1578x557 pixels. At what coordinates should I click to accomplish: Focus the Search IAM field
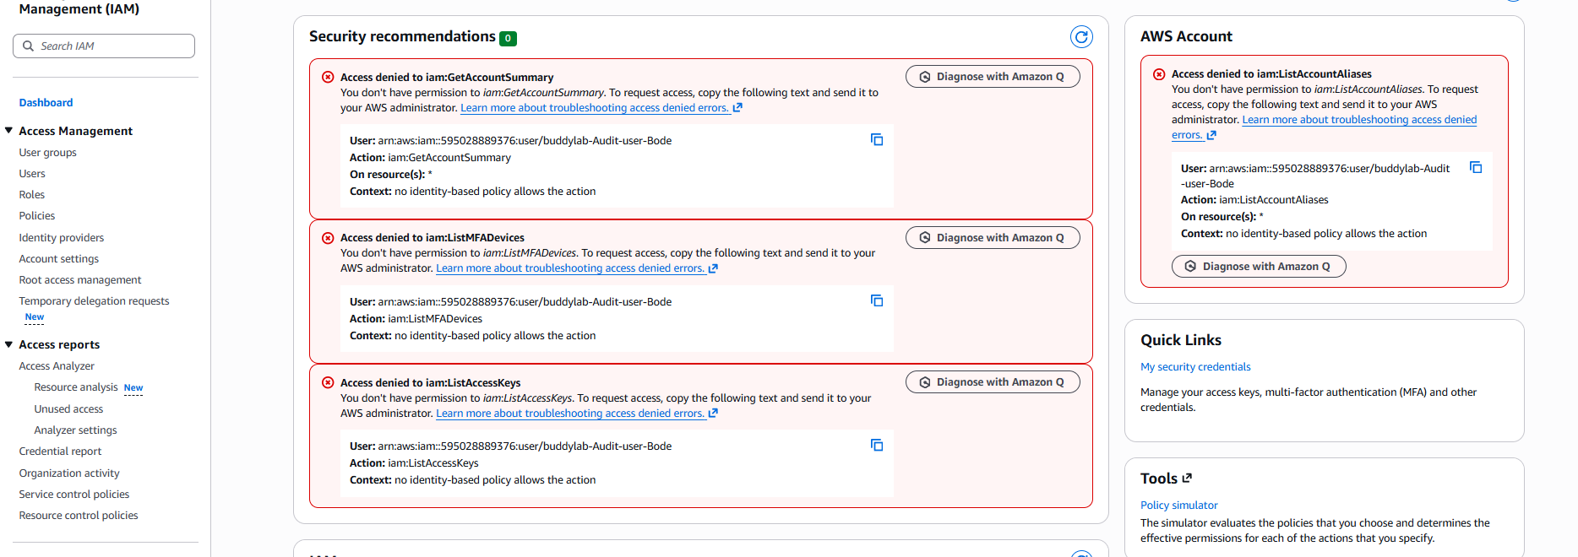104,46
